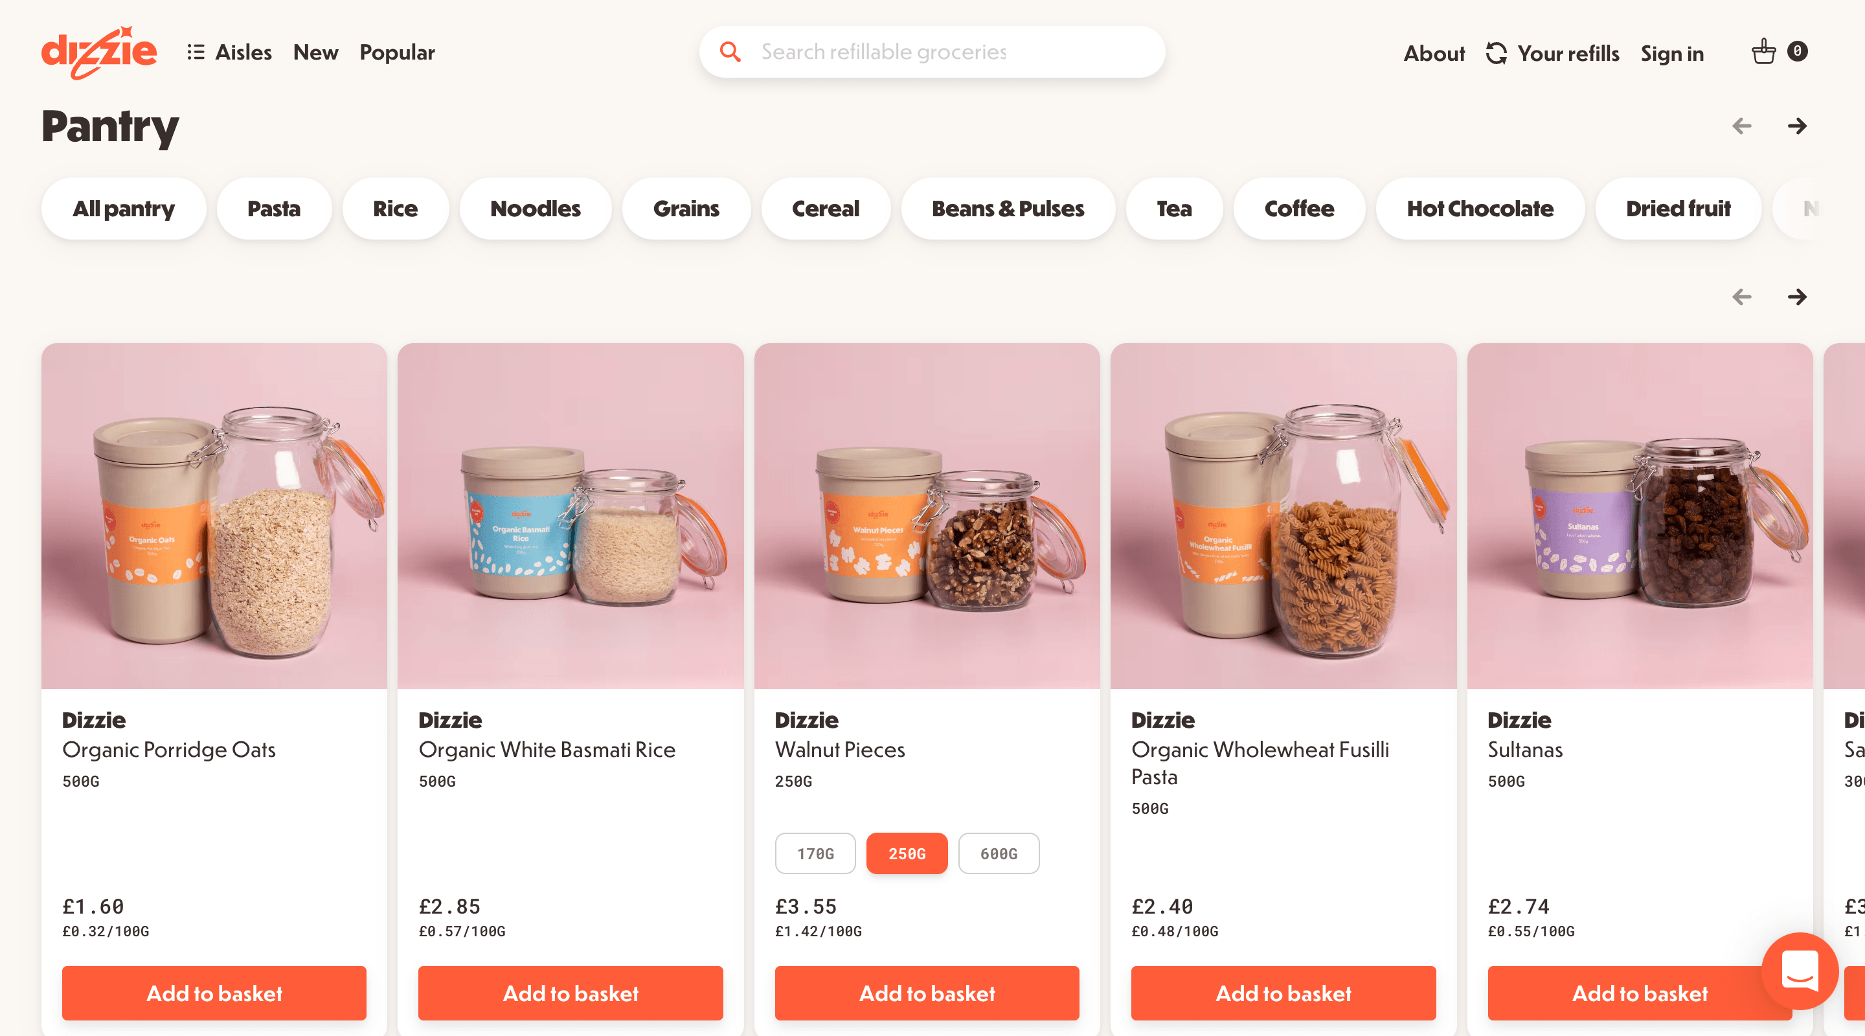This screenshot has width=1865, height=1036.
Task: Select the Beans & Pulses tab in filters
Action: (1006, 209)
